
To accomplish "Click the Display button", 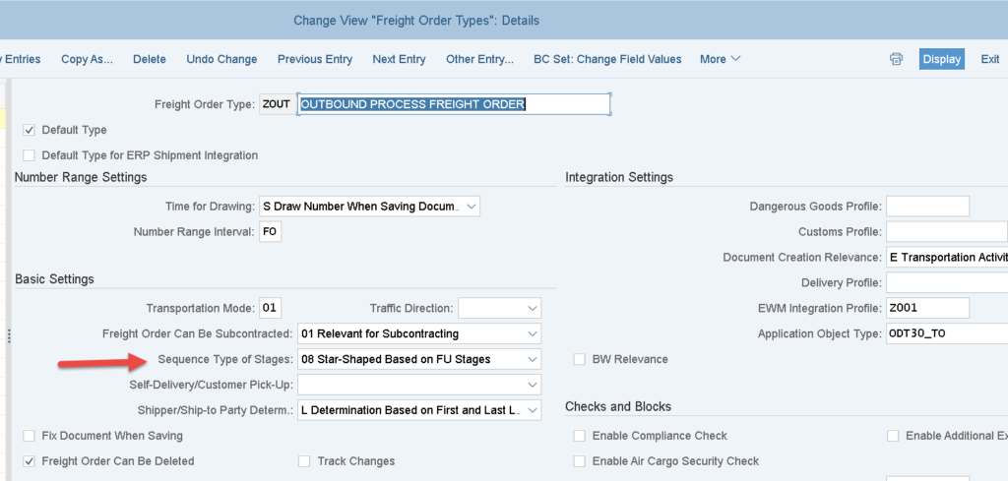I will click(x=941, y=59).
